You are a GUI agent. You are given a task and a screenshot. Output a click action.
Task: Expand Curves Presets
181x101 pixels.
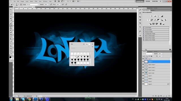pyautogui.click(x=144, y=29)
